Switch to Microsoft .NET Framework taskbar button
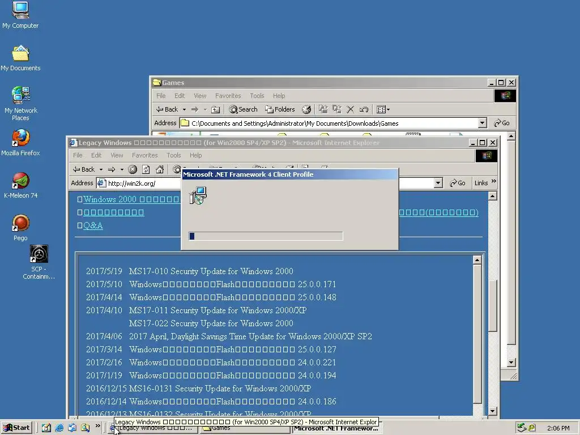 click(x=336, y=430)
